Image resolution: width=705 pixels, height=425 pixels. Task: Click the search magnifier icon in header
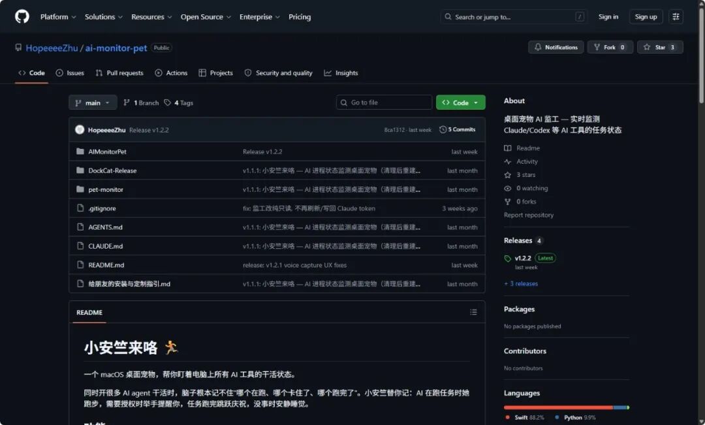click(448, 16)
